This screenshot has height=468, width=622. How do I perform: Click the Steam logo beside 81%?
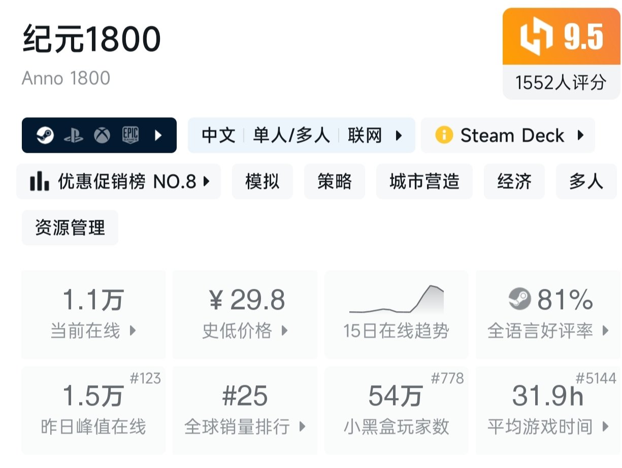[x=519, y=299]
